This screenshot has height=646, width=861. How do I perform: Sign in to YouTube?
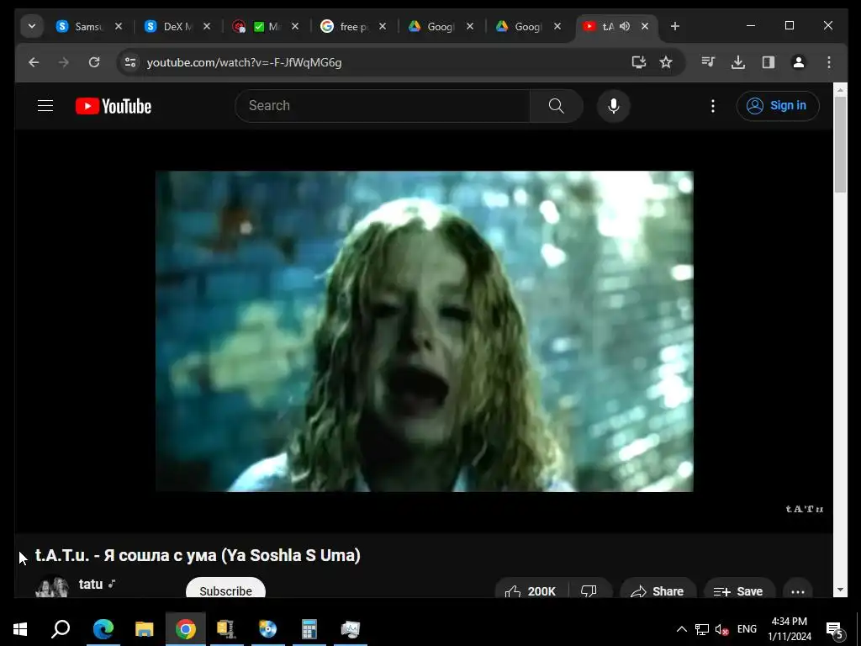778,105
